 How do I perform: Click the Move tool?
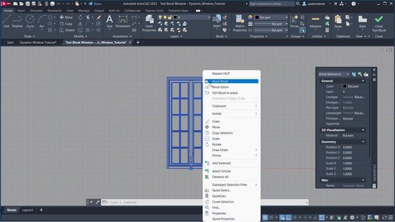pyautogui.click(x=66, y=17)
